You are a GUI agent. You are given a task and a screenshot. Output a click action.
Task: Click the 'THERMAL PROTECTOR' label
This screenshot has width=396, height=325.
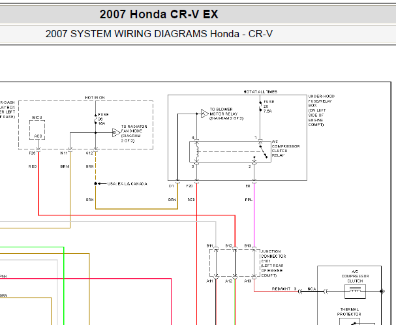(349, 311)
